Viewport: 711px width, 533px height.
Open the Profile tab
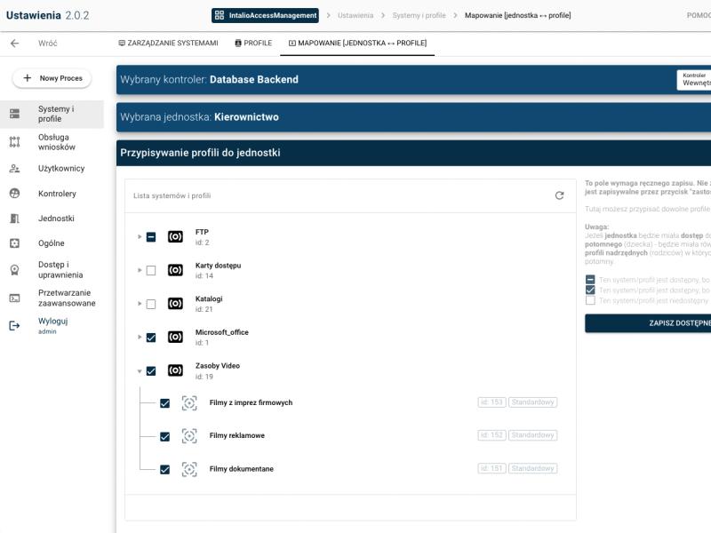tap(253, 43)
